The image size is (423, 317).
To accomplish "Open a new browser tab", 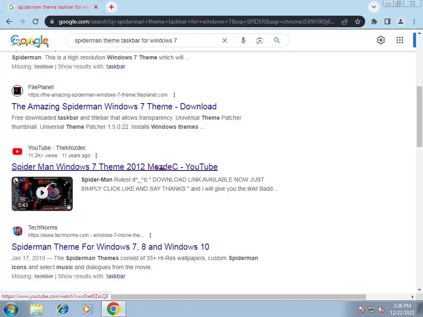I will click(112, 7).
